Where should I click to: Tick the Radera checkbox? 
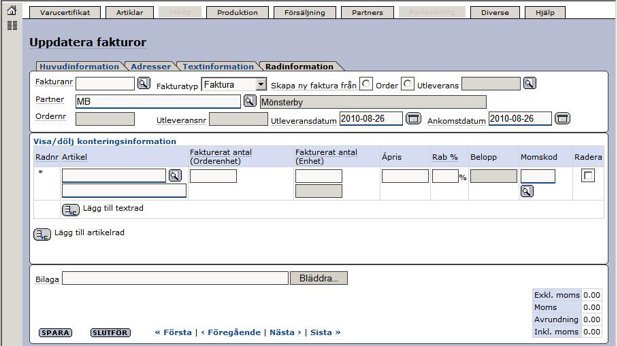pyautogui.click(x=588, y=175)
